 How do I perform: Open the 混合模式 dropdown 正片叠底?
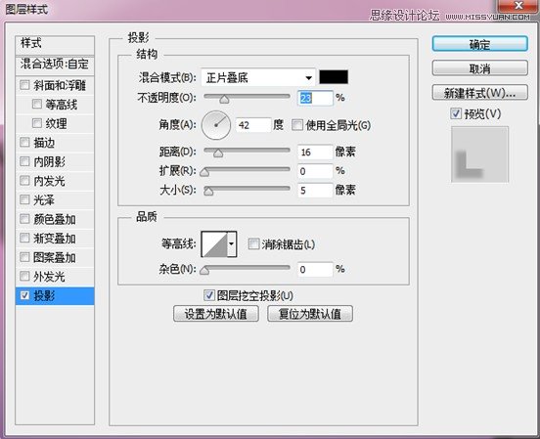pyautogui.click(x=258, y=77)
